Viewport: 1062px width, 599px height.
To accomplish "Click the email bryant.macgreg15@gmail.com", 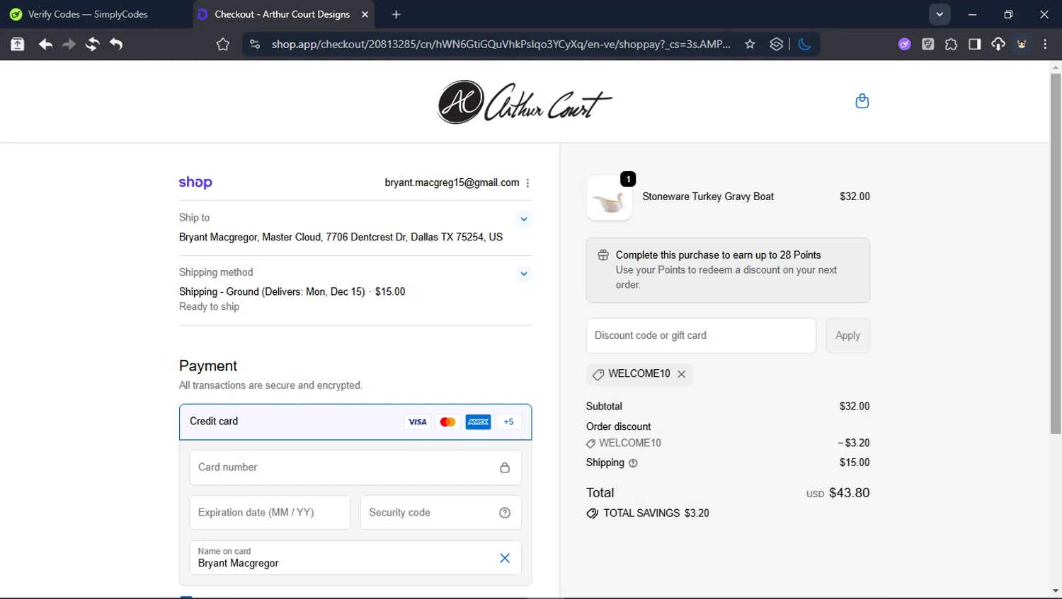I will tap(452, 182).
